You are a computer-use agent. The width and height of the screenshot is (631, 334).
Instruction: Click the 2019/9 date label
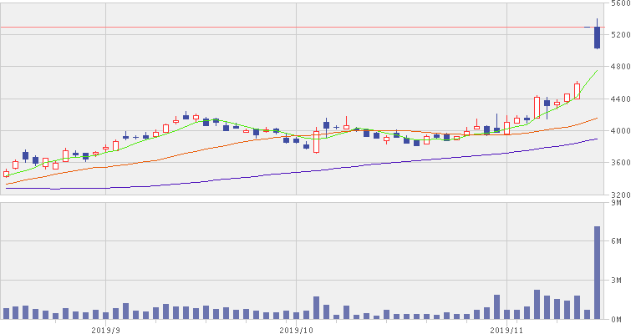(x=105, y=328)
